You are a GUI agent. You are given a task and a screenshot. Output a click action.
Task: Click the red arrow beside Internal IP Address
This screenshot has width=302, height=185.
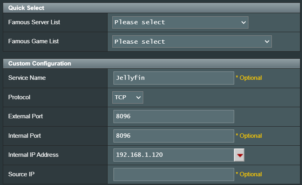(x=239, y=155)
